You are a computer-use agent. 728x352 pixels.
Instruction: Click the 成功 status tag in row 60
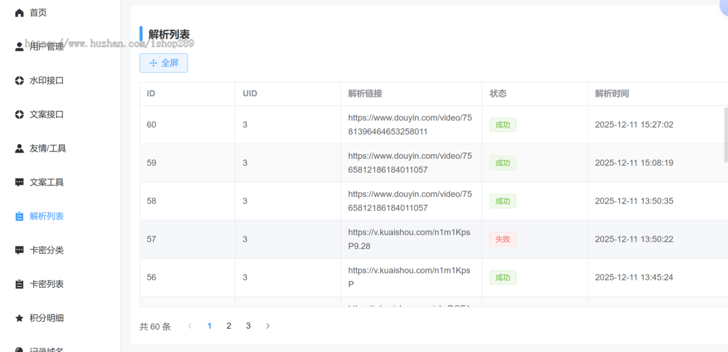[x=502, y=125]
